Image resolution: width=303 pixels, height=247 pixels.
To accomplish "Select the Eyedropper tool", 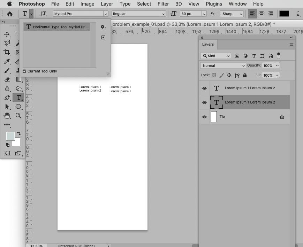I will [7, 61].
